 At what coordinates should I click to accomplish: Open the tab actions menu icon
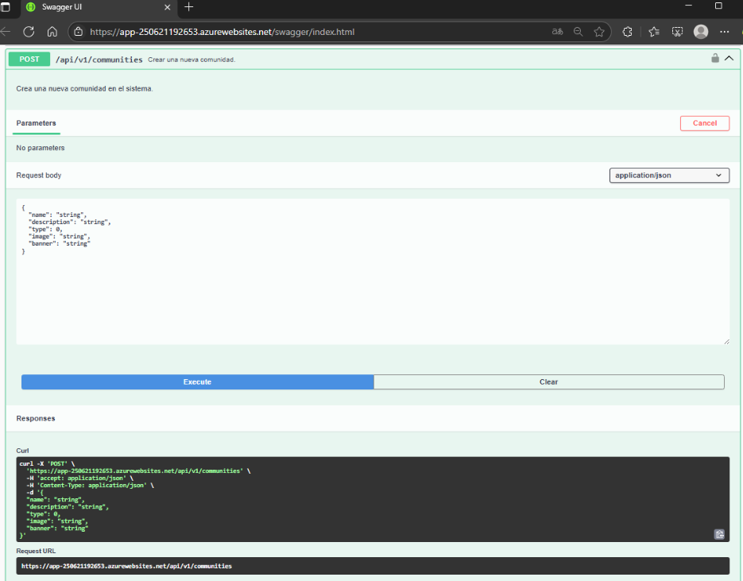pyautogui.click(x=6, y=7)
